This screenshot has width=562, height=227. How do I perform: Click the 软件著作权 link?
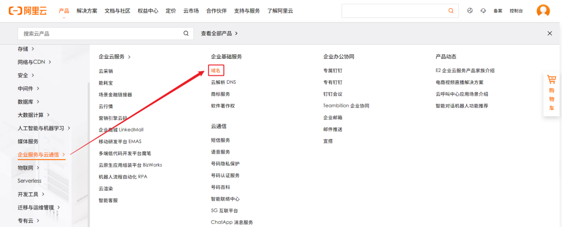click(223, 106)
